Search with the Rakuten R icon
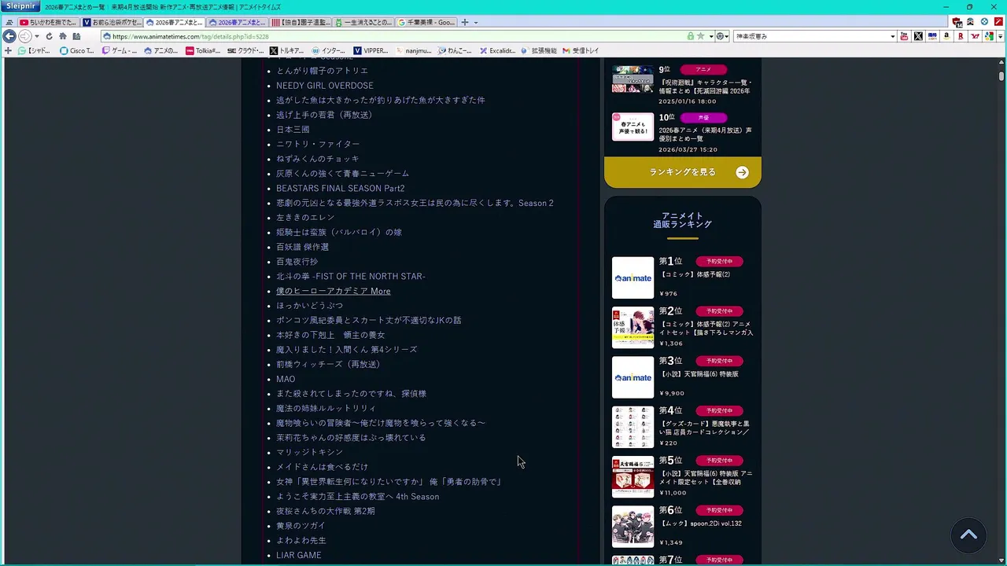1007x566 pixels. [x=961, y=36]
